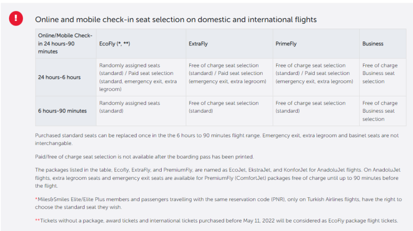Click PrimeFly cell in 24 hours-6 hours row
This screenshot has height=231, width=413.
pos(314,74)
